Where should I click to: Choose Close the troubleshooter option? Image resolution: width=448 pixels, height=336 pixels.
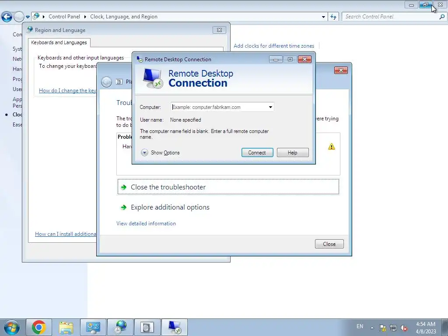228,187
